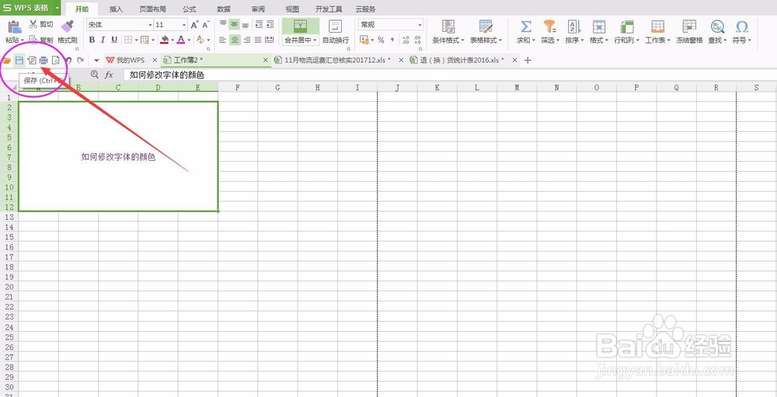Open the font size dropdown showing 11
This screenshot has width=777, height=397.
click(184, 25)
